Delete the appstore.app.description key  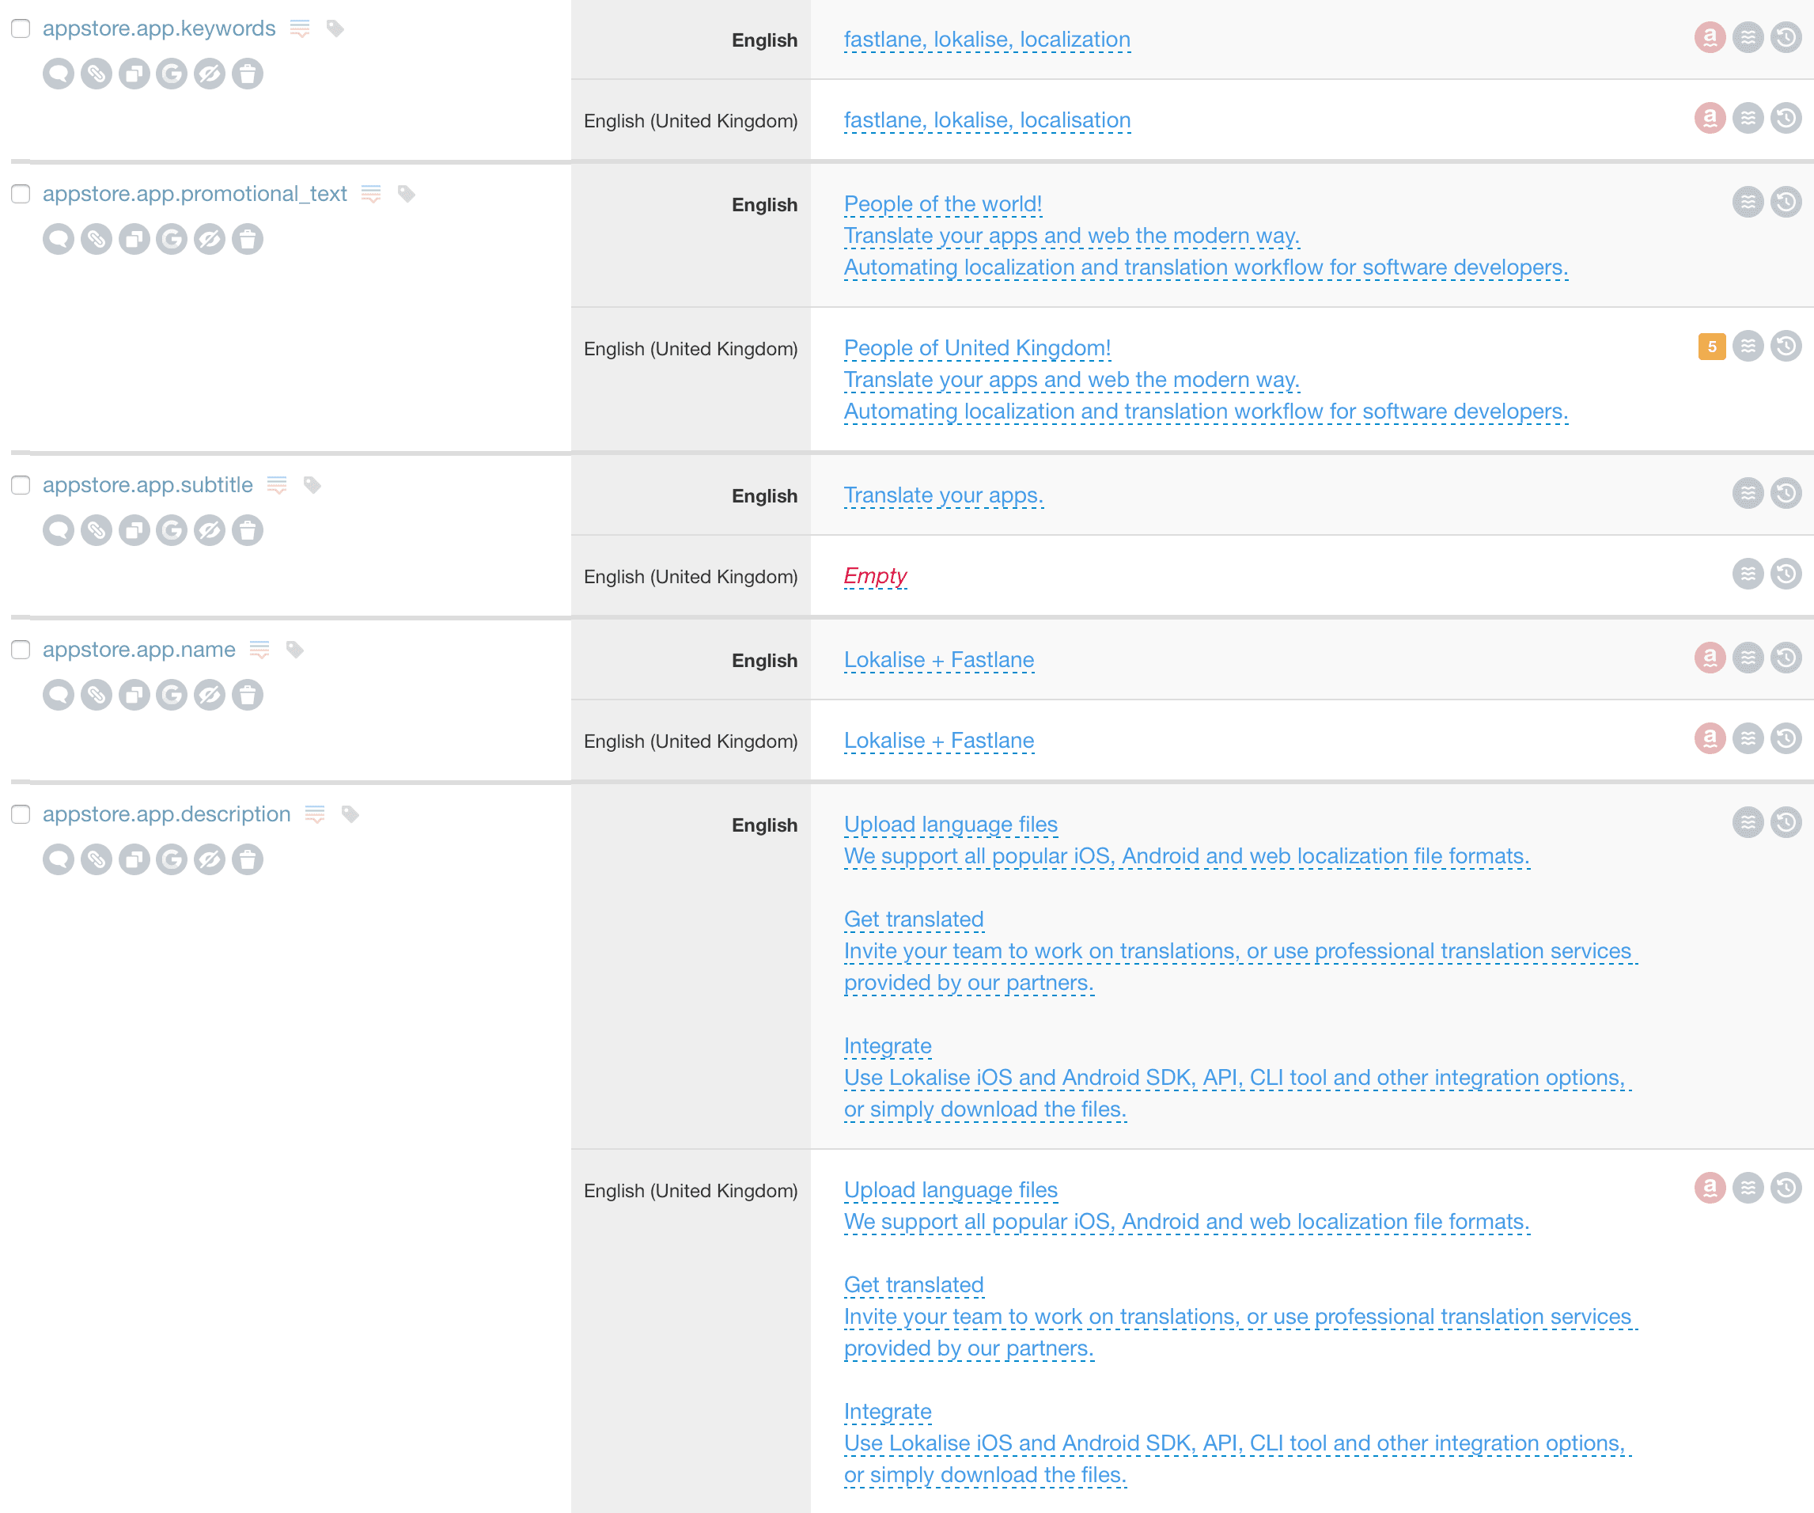pos(247,859)
